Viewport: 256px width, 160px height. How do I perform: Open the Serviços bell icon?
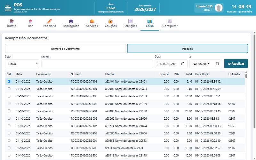click(x=92, y=21)
